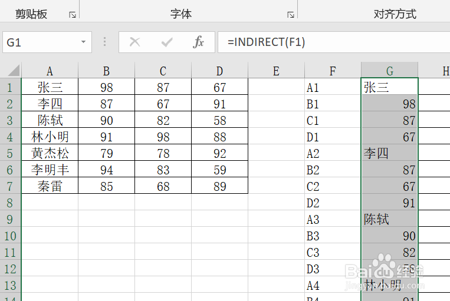
Task: Select row 8 header
Action: pos(11,203)
